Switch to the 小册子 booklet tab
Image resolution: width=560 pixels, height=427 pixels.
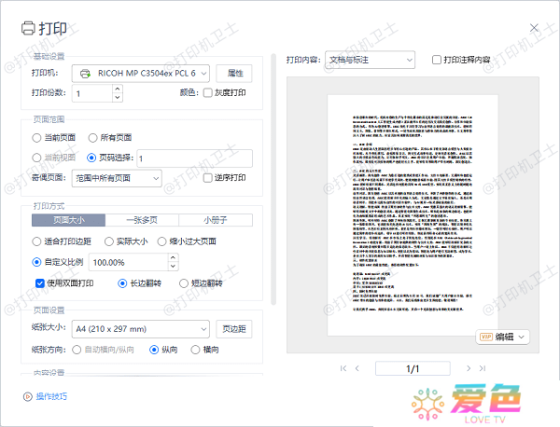[x=216, y=220]
